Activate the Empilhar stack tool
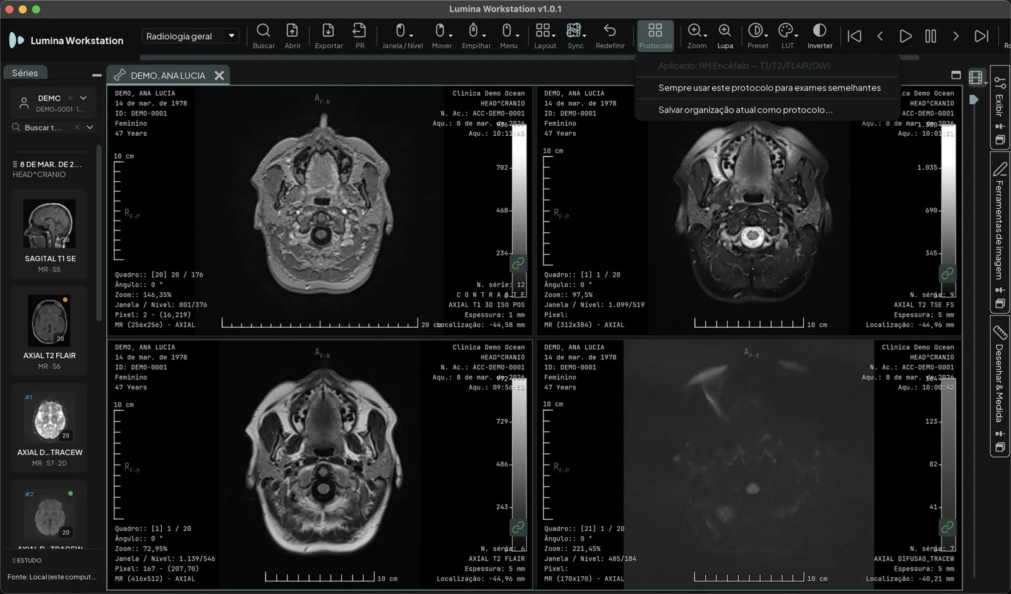The width and height of the screenshot is (1011, 594). pyautogui.click(x=476, y=36)
